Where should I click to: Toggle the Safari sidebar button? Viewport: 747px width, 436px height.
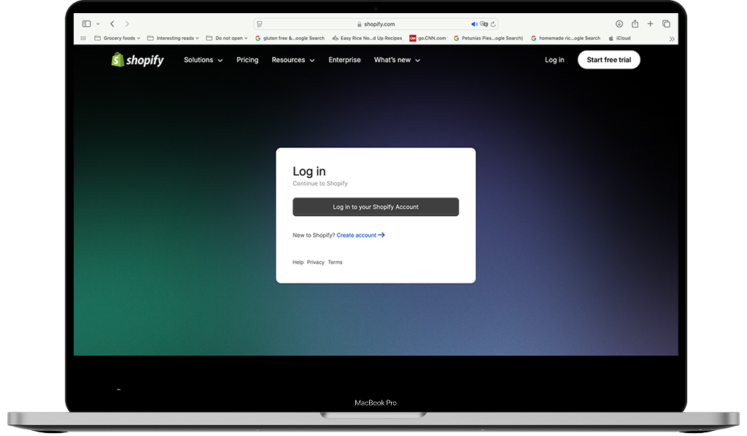coord(86,24)
